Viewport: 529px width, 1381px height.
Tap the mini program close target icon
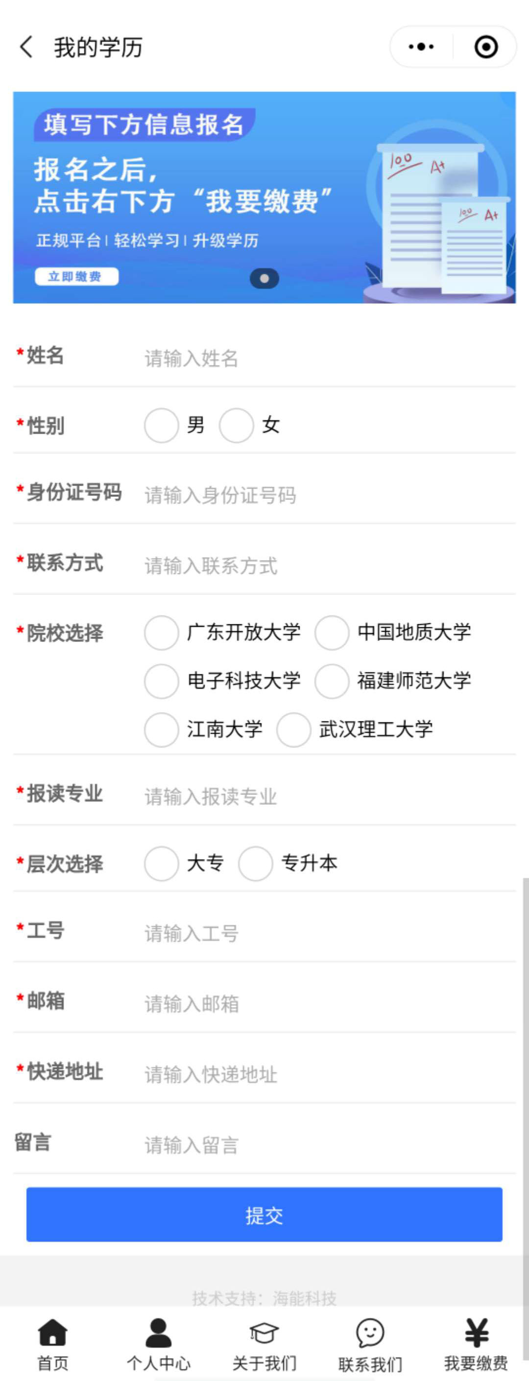(485, 47)
